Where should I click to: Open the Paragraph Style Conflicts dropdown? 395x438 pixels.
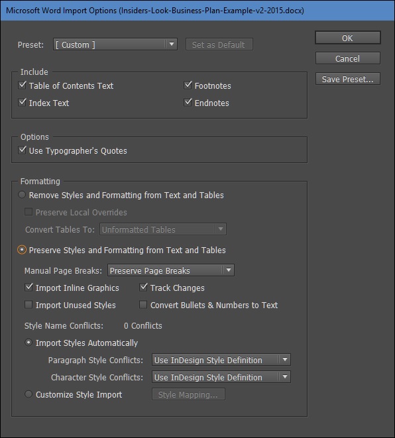[221, 360]
